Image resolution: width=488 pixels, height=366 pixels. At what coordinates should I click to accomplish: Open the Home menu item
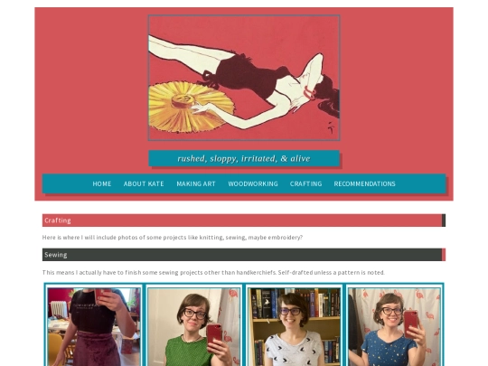tap(102, 183)
